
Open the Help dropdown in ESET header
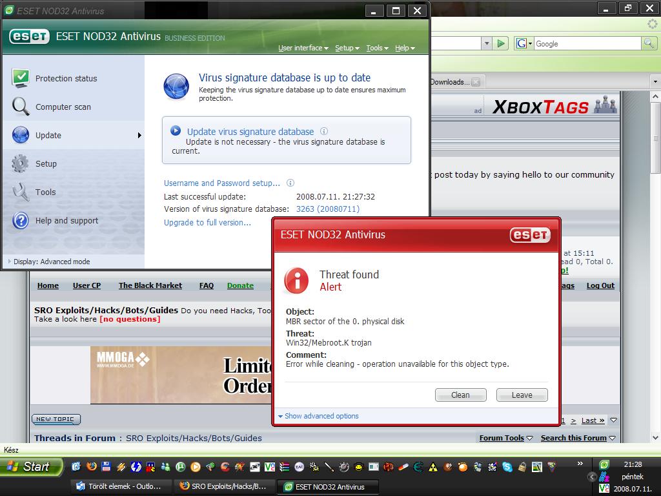tap(405, 48)
